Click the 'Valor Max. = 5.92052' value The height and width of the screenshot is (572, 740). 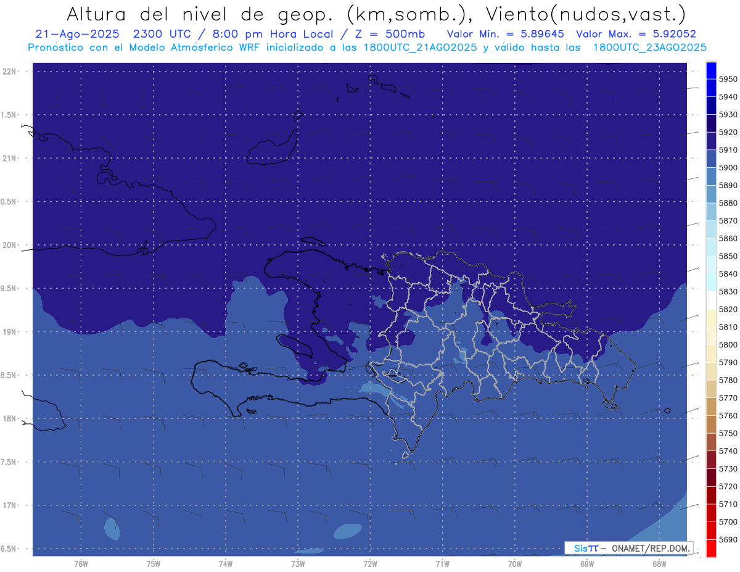[x=636, y=34]
